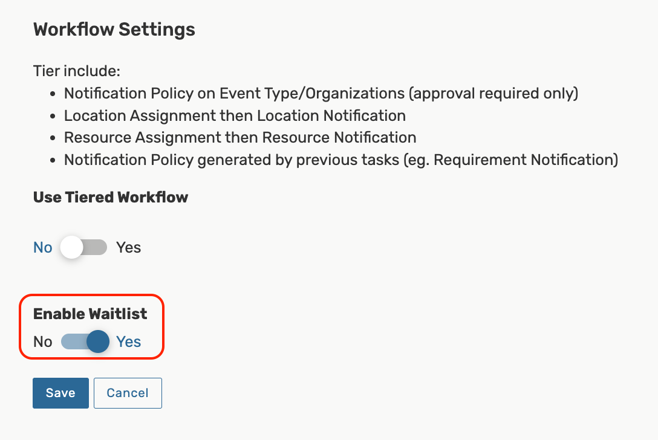Click the bold "Enable Waitlist" label
The image size is (658, 440).
(90, 314)
